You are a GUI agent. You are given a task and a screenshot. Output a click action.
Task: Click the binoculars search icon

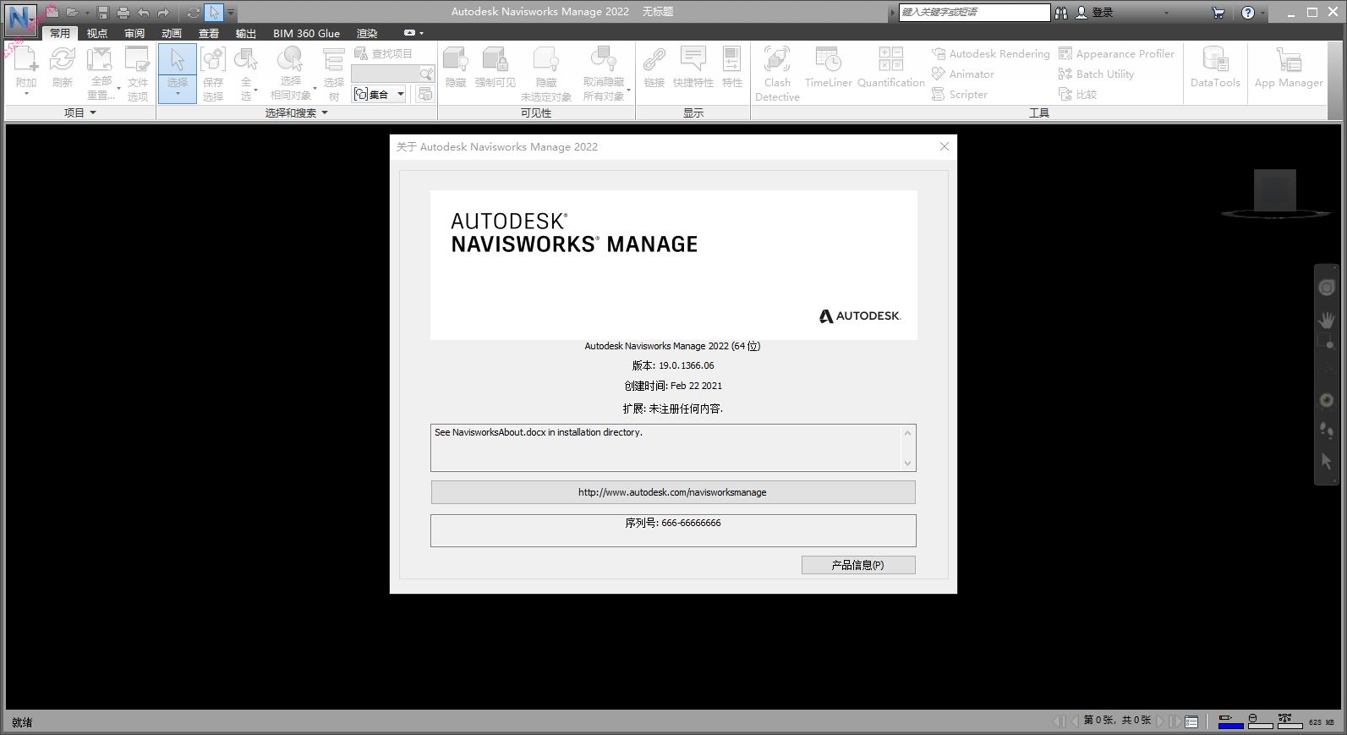coord(1061,13)
